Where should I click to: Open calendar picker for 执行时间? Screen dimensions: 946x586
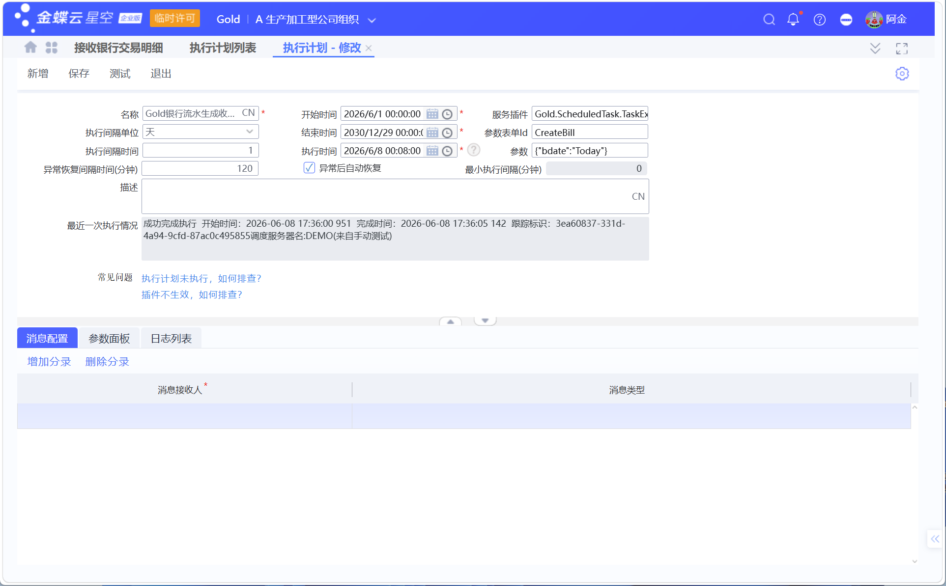coord(432,151)
